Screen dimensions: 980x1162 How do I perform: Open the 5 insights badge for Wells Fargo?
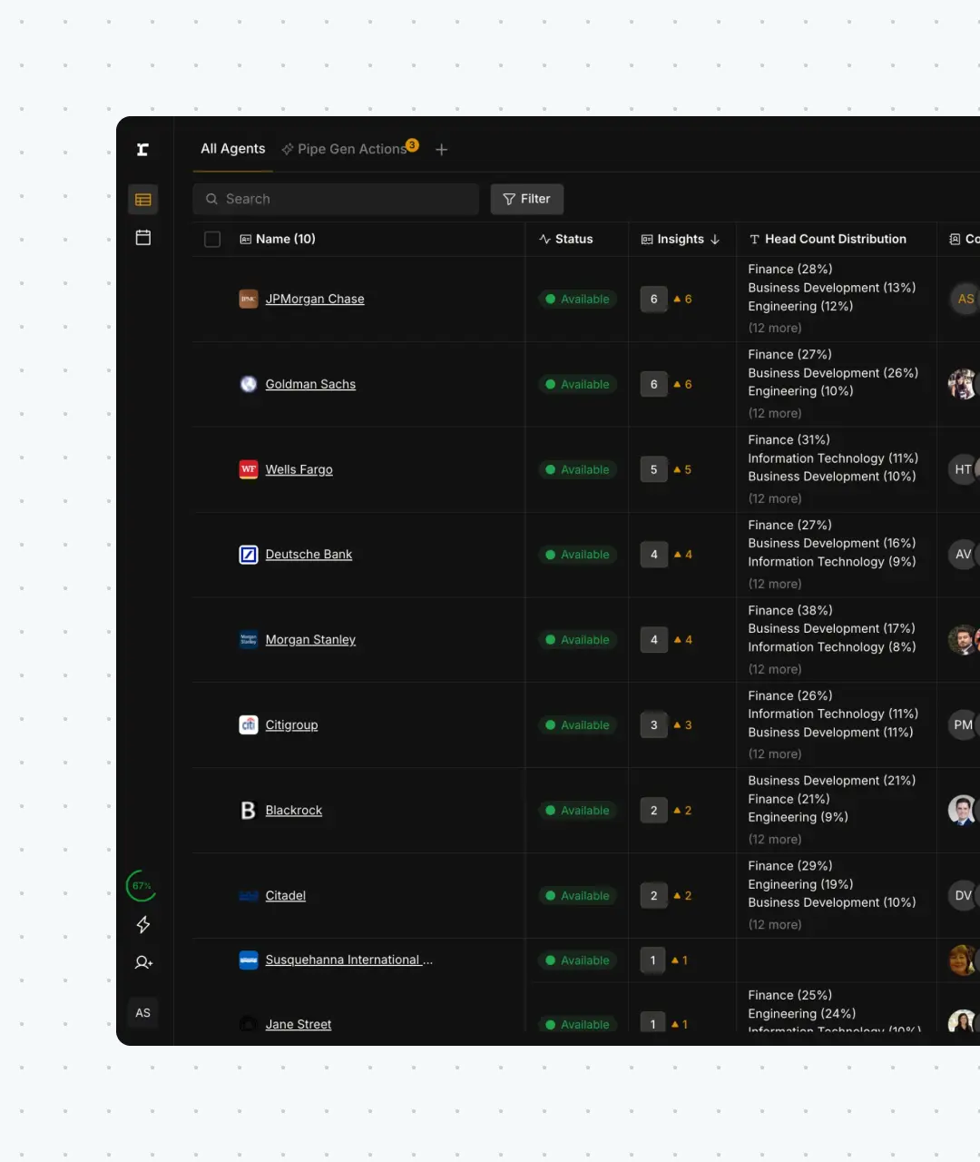[653, 469]
